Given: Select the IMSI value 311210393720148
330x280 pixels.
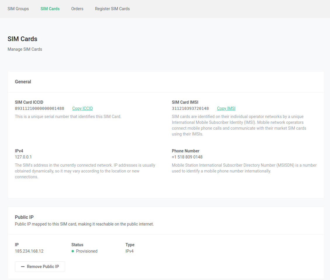Looking at the screenshot, I should tap(190, 108).
